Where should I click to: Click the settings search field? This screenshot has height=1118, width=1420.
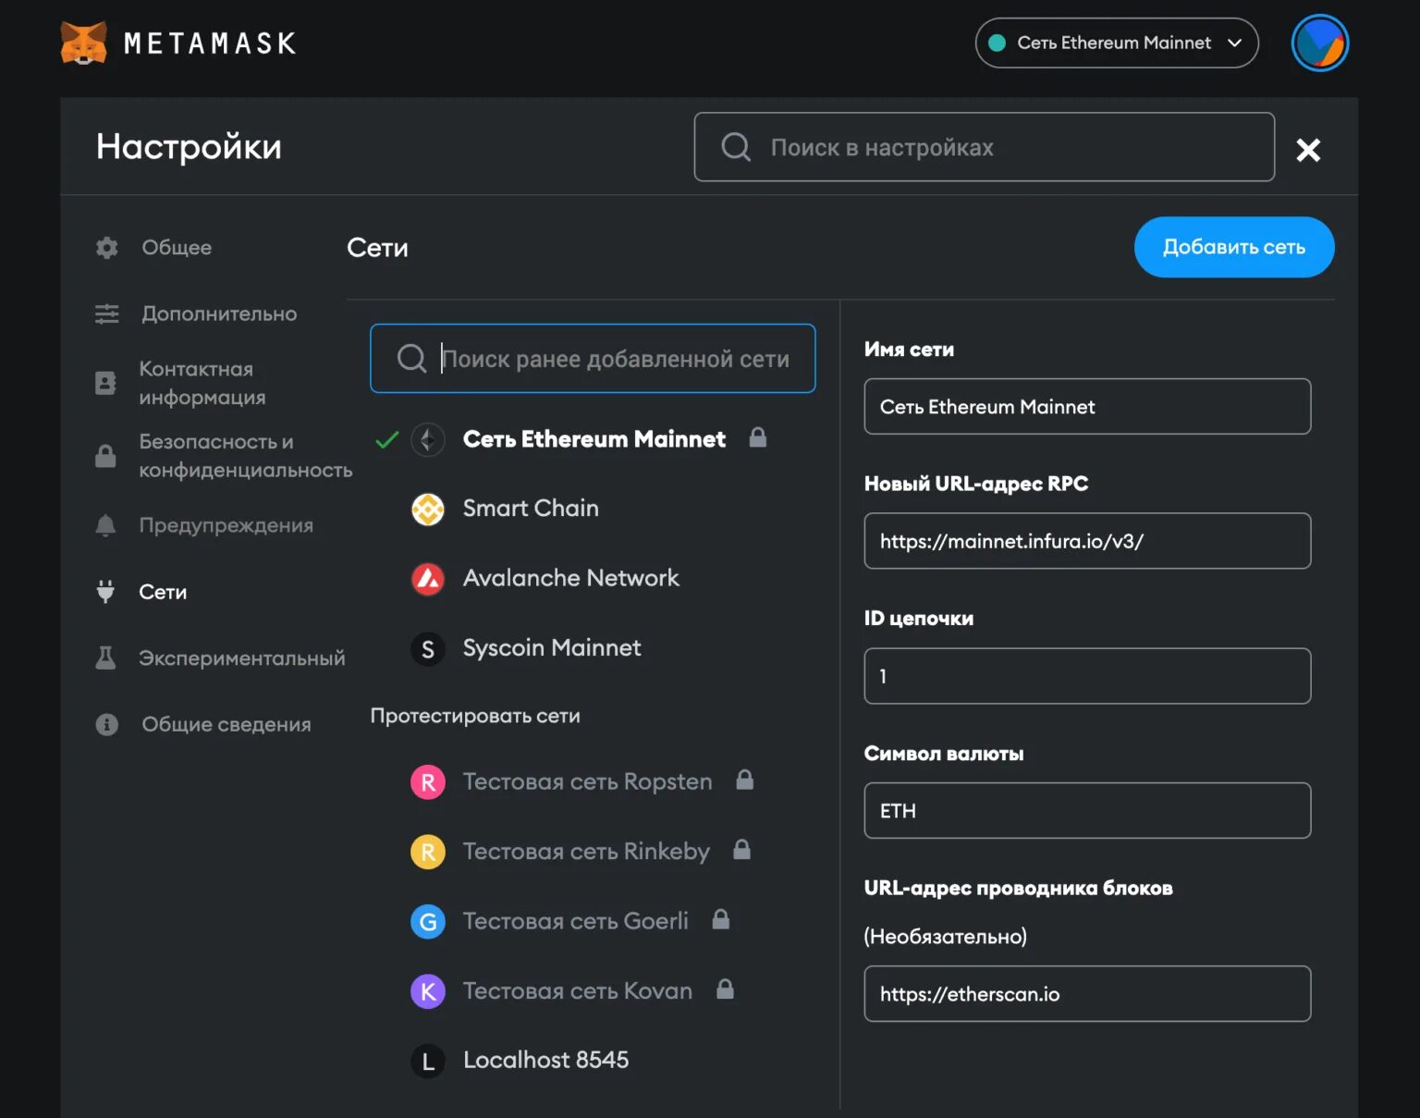tap(984, 148)
